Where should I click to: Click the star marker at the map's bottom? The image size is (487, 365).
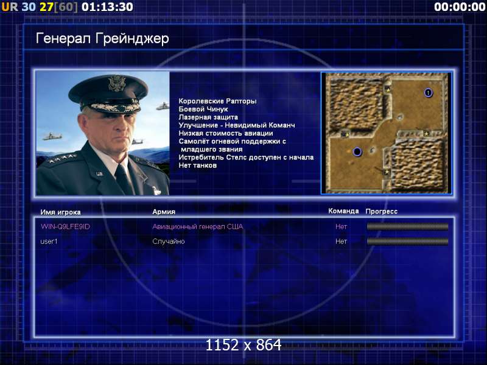387,172
